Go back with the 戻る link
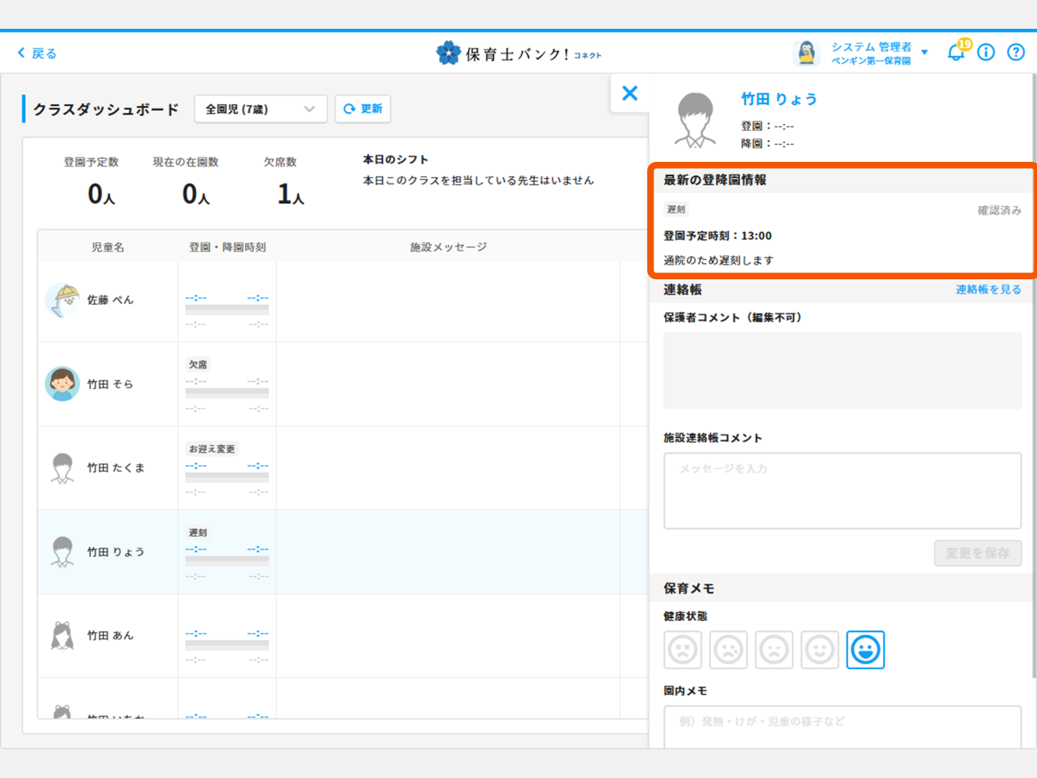The image size is (1037, 778). tap(37, 53)
